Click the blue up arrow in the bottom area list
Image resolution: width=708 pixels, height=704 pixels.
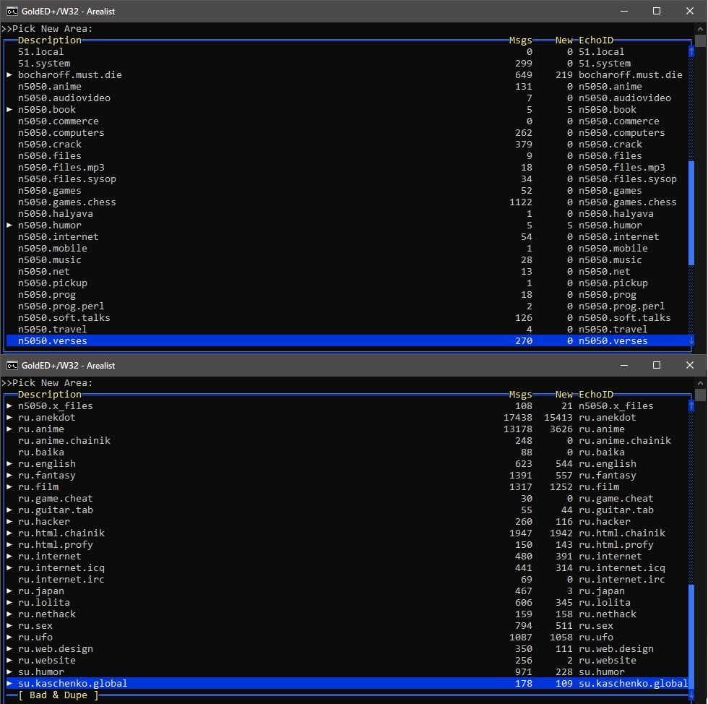691,405
